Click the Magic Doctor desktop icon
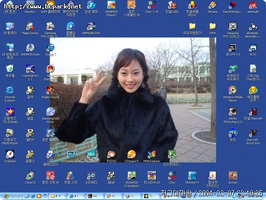This screenshot has height=200, width=266. (30, 28)
